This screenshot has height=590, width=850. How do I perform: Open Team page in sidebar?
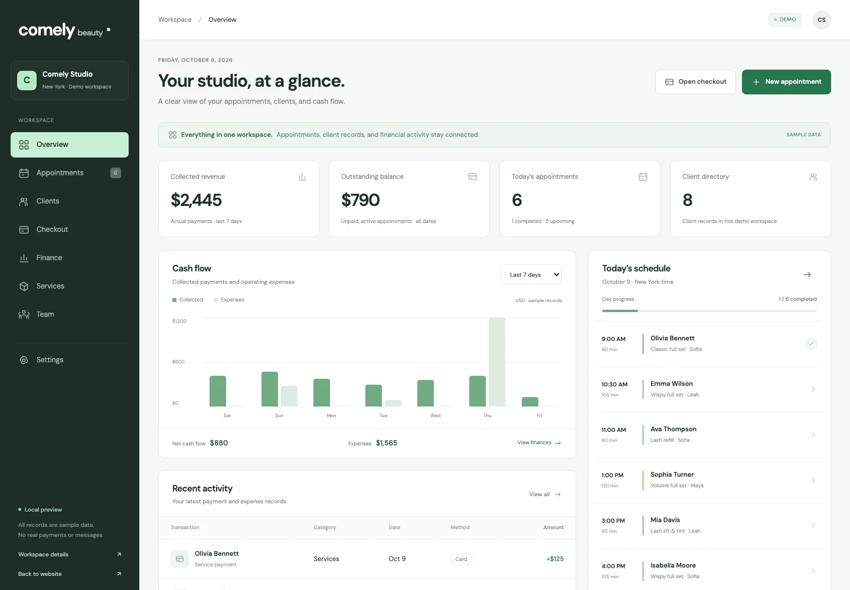70,314
